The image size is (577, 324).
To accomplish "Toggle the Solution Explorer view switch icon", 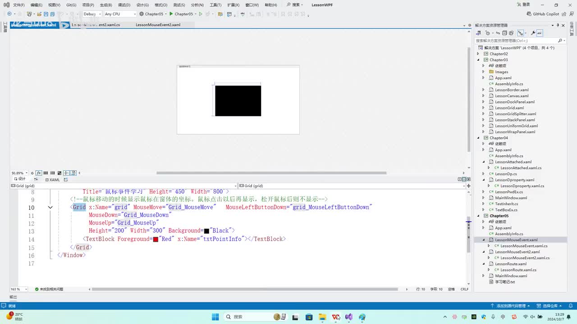I will [478, 33].
